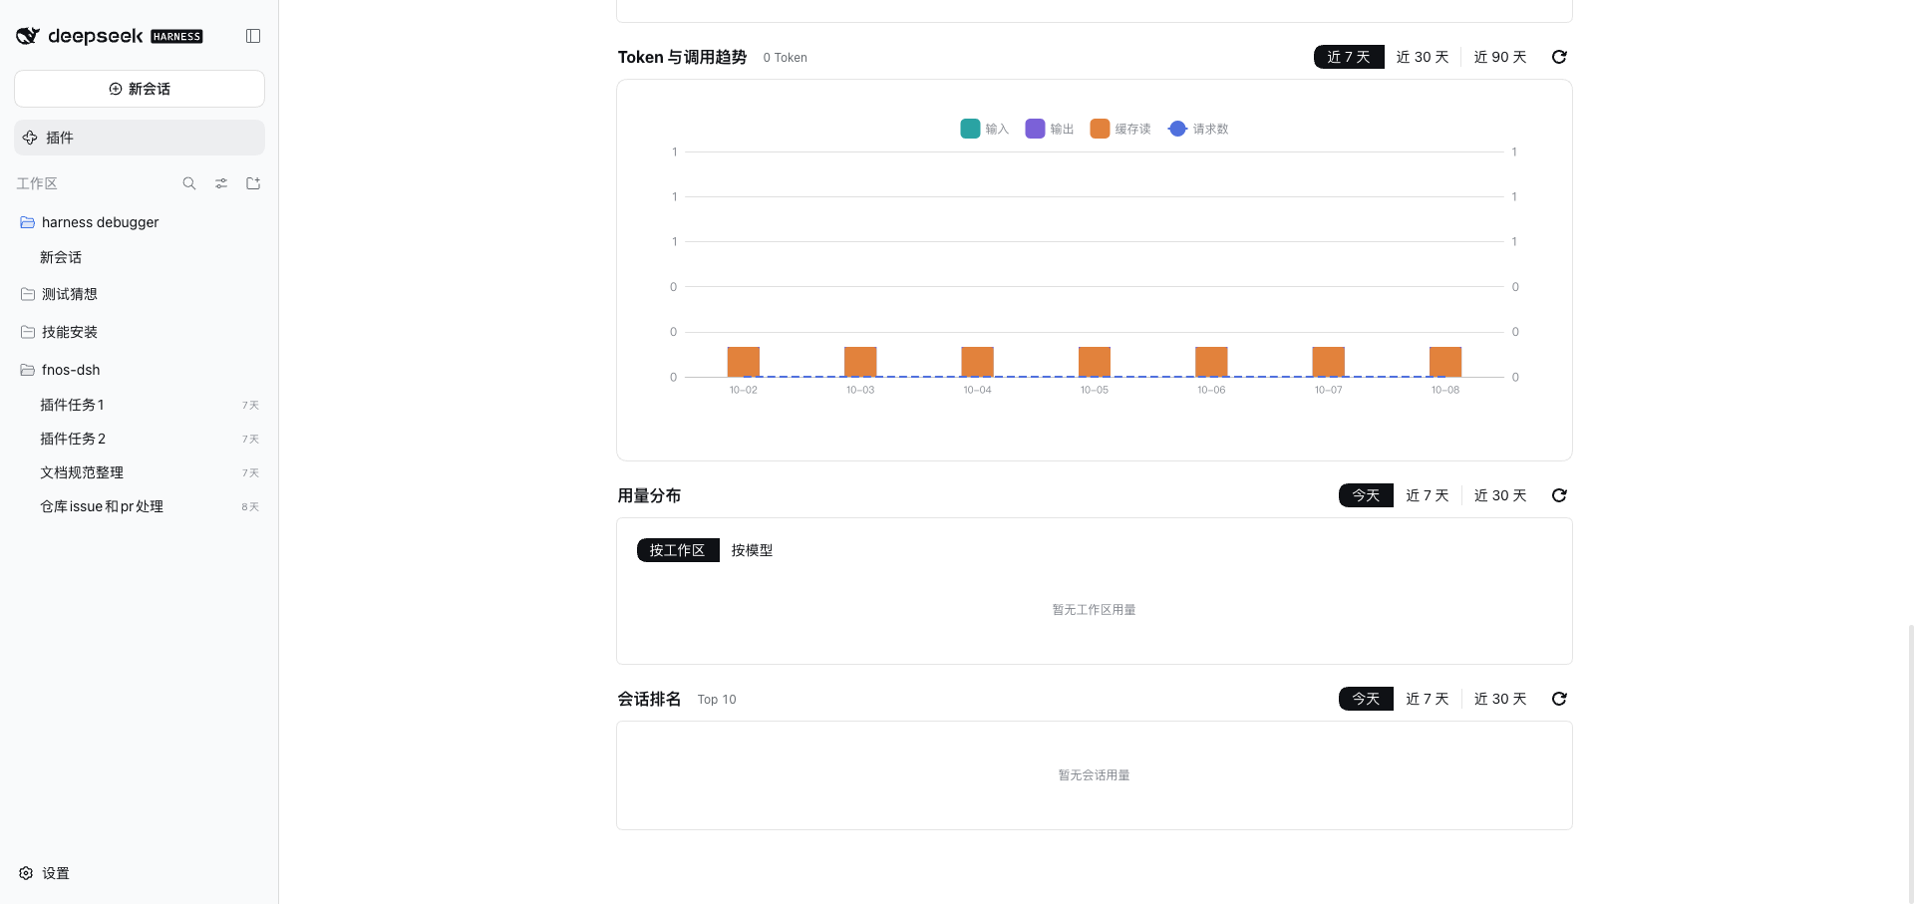Click 暂无工作区用量 placeholder text
The image size is (1914, 904).
point(1095,610)
